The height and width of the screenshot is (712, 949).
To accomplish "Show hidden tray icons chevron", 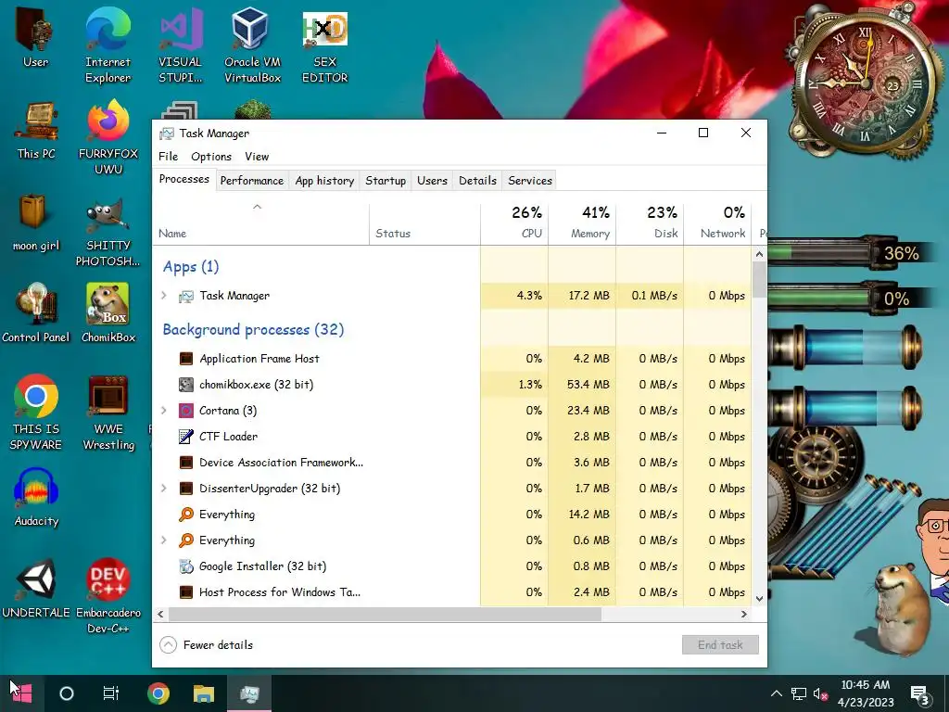I will coord(777,693).
